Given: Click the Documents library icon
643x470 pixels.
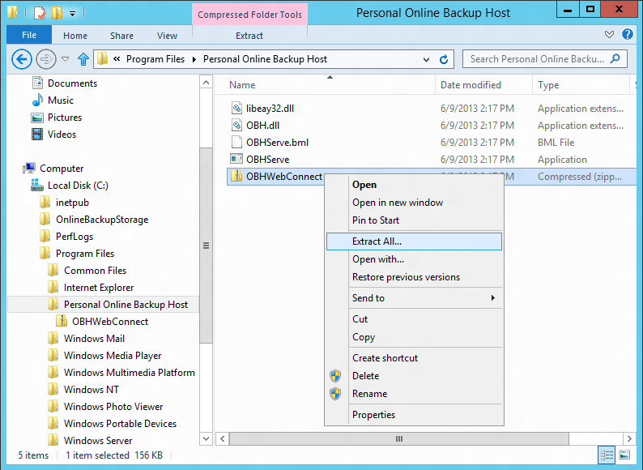Looking at the screenshot, I should [37, 83].
